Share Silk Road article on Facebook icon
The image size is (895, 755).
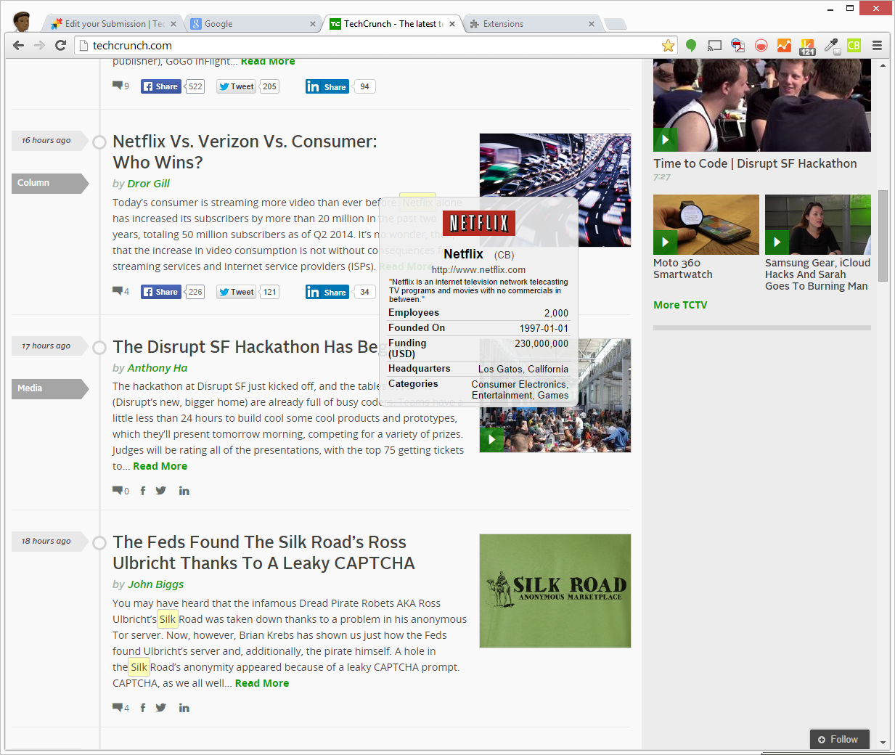[143, 708]
